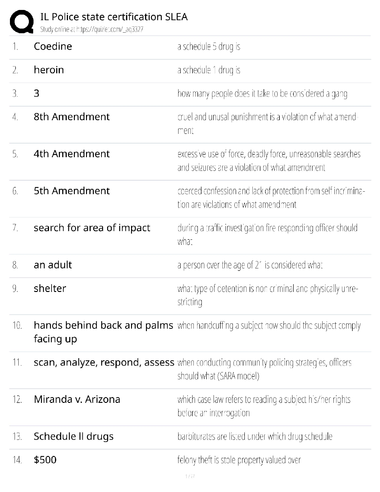
Task: Select the term Coedine
Action: [x=53, y=46]
